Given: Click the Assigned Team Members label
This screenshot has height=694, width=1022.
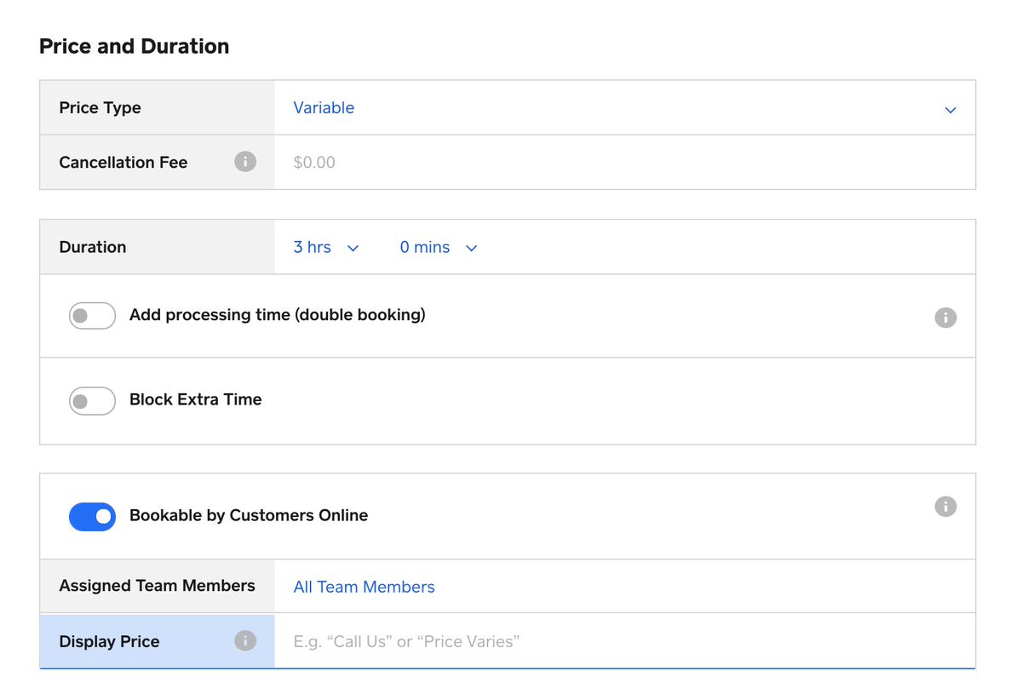Looking at the screenshot, I should 157,586.
